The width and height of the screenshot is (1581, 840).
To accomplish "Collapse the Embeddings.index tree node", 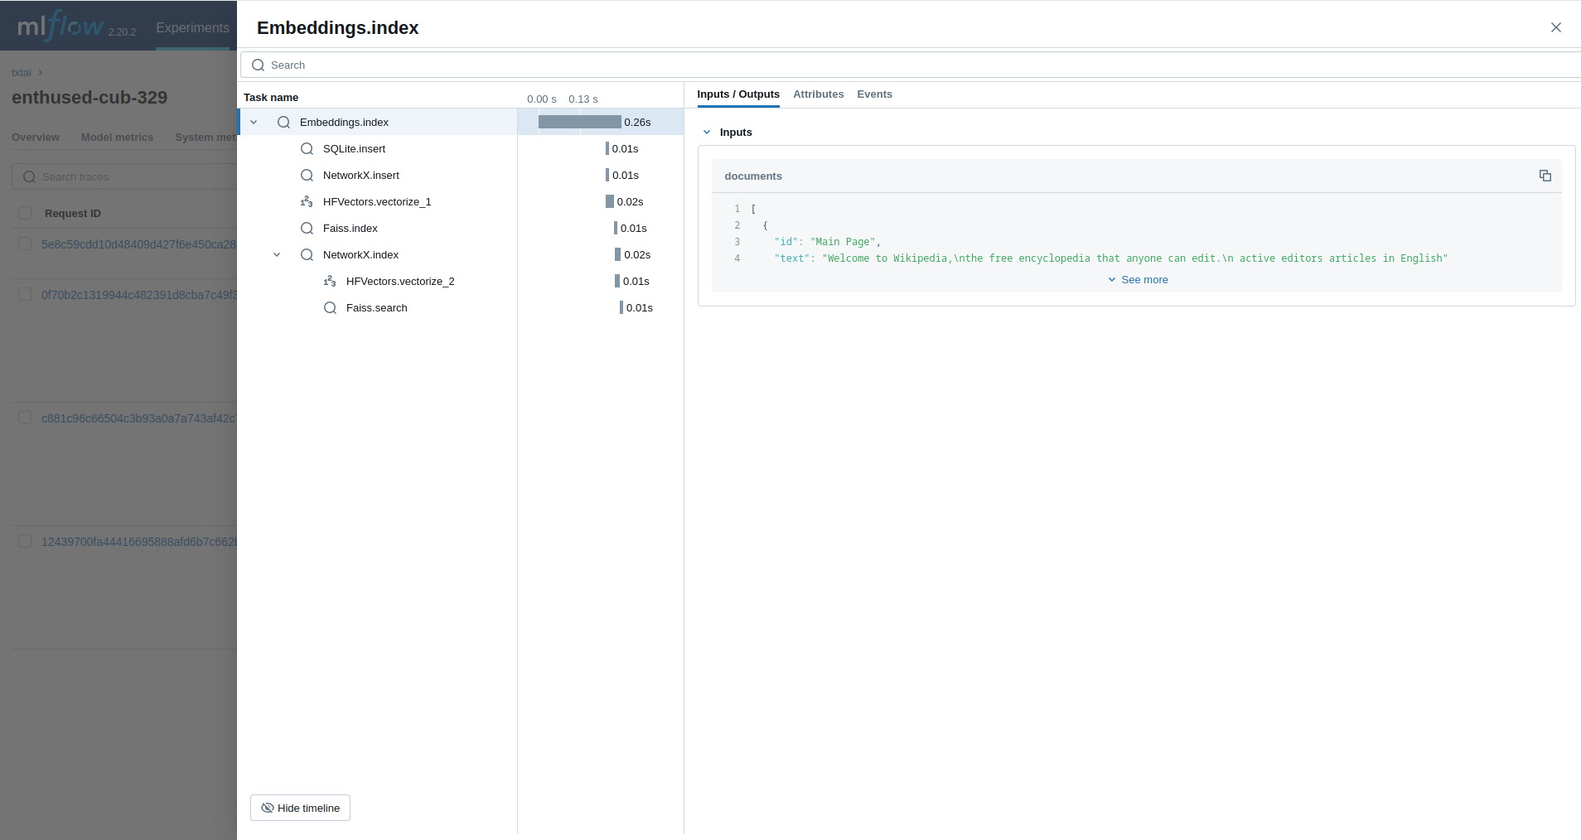I will (254, 123).
